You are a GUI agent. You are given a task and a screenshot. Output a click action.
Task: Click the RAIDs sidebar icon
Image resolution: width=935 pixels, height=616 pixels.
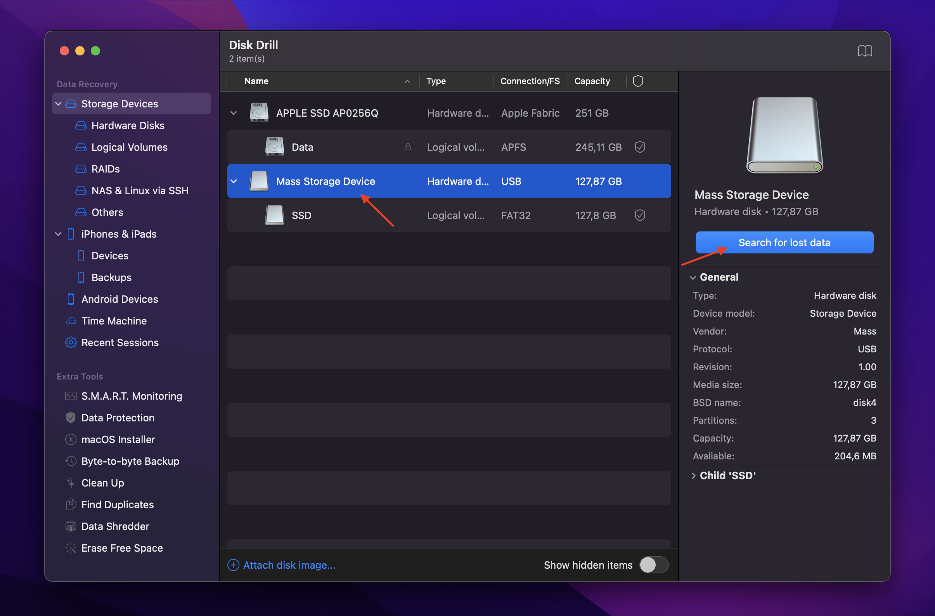pos(81,169)
